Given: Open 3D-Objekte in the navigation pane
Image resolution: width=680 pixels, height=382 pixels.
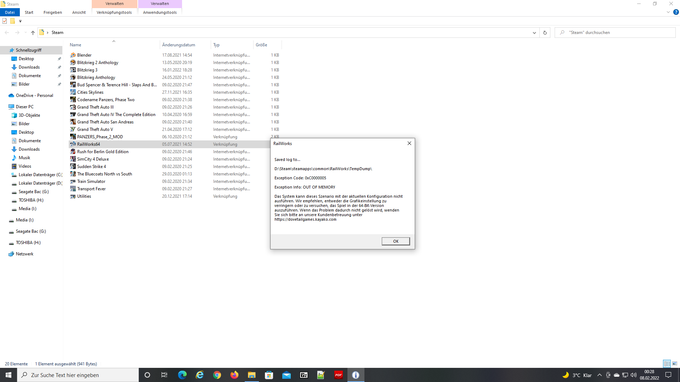Looking at the screenshot, I should [29, 115].
